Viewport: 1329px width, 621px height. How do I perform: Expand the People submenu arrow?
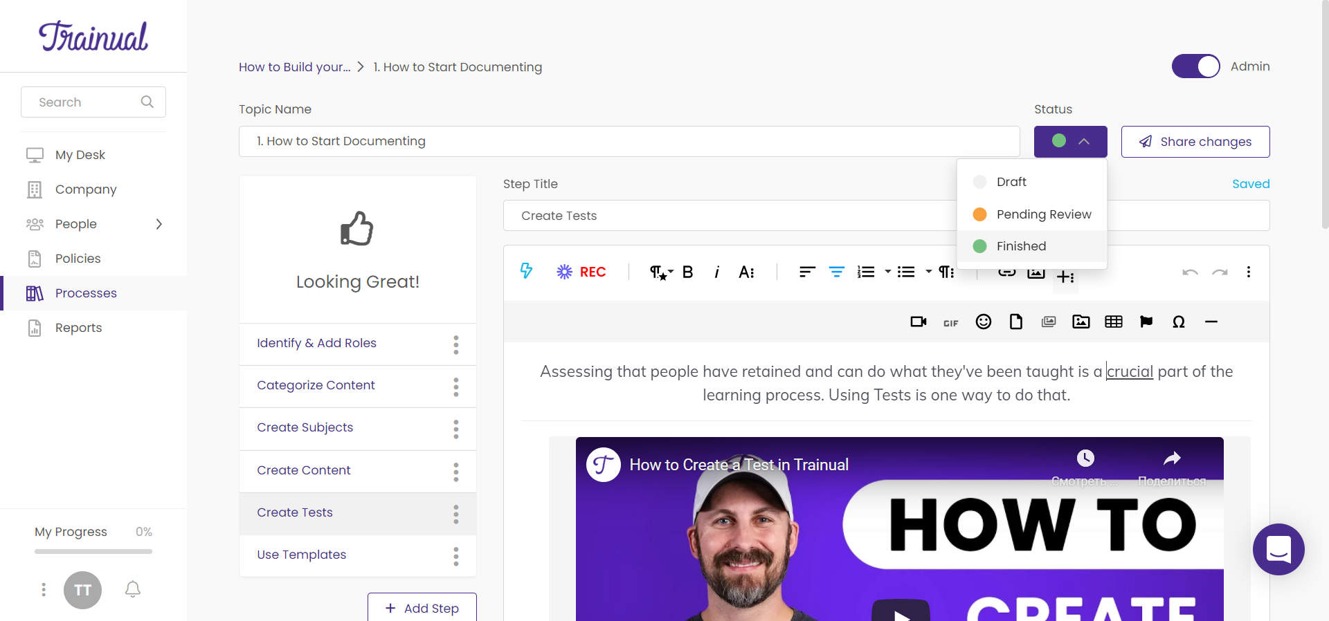click(x=159, y=224)
